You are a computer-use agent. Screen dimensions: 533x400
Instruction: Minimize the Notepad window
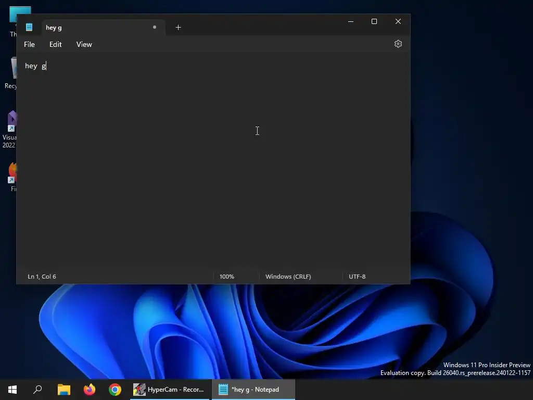(351, 21)
